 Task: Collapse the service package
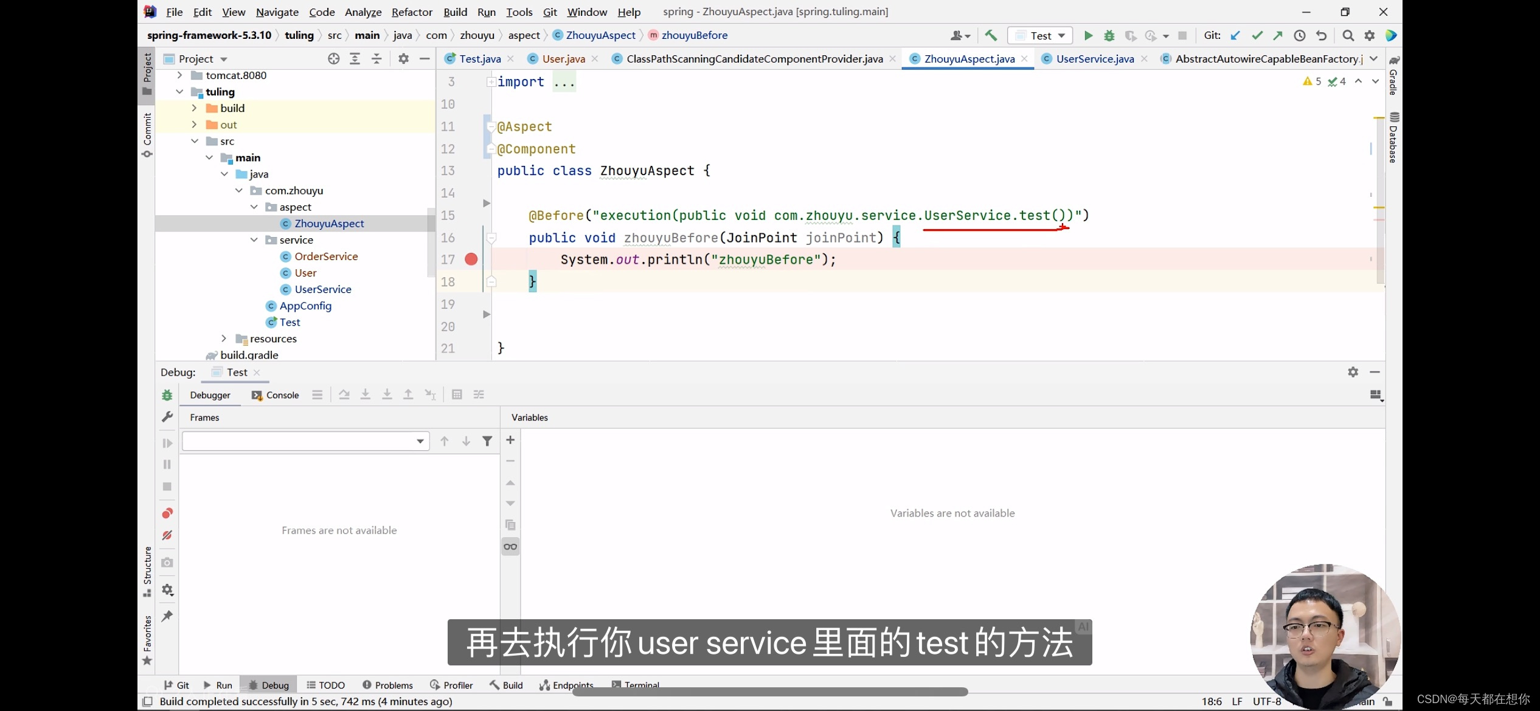point(254,240)
